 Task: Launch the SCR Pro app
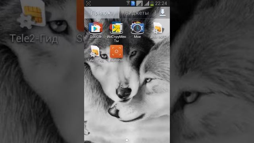(116, 51)
